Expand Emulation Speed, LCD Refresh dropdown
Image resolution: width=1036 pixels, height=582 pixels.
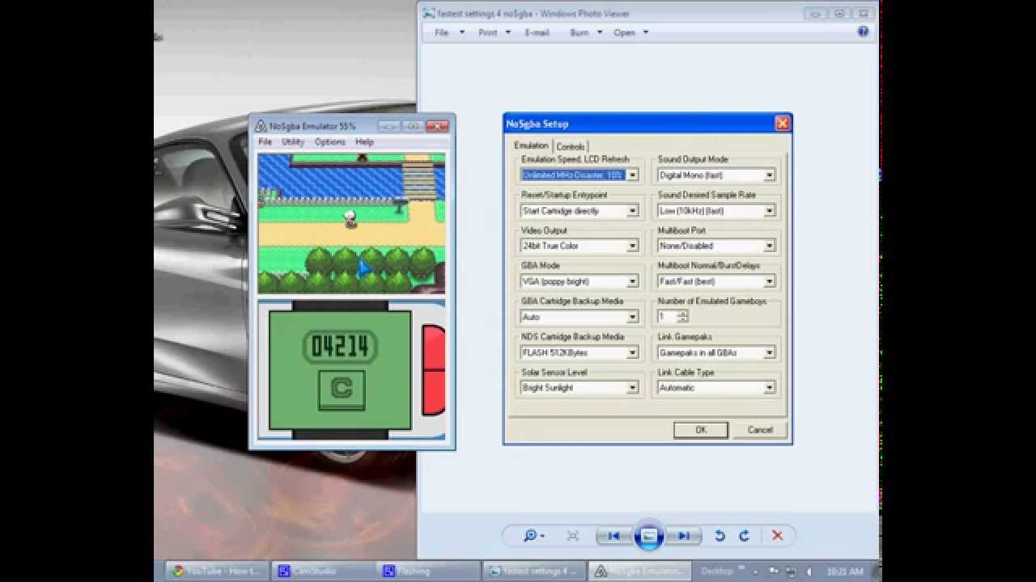pyautogui.click(x=632, y=175)
